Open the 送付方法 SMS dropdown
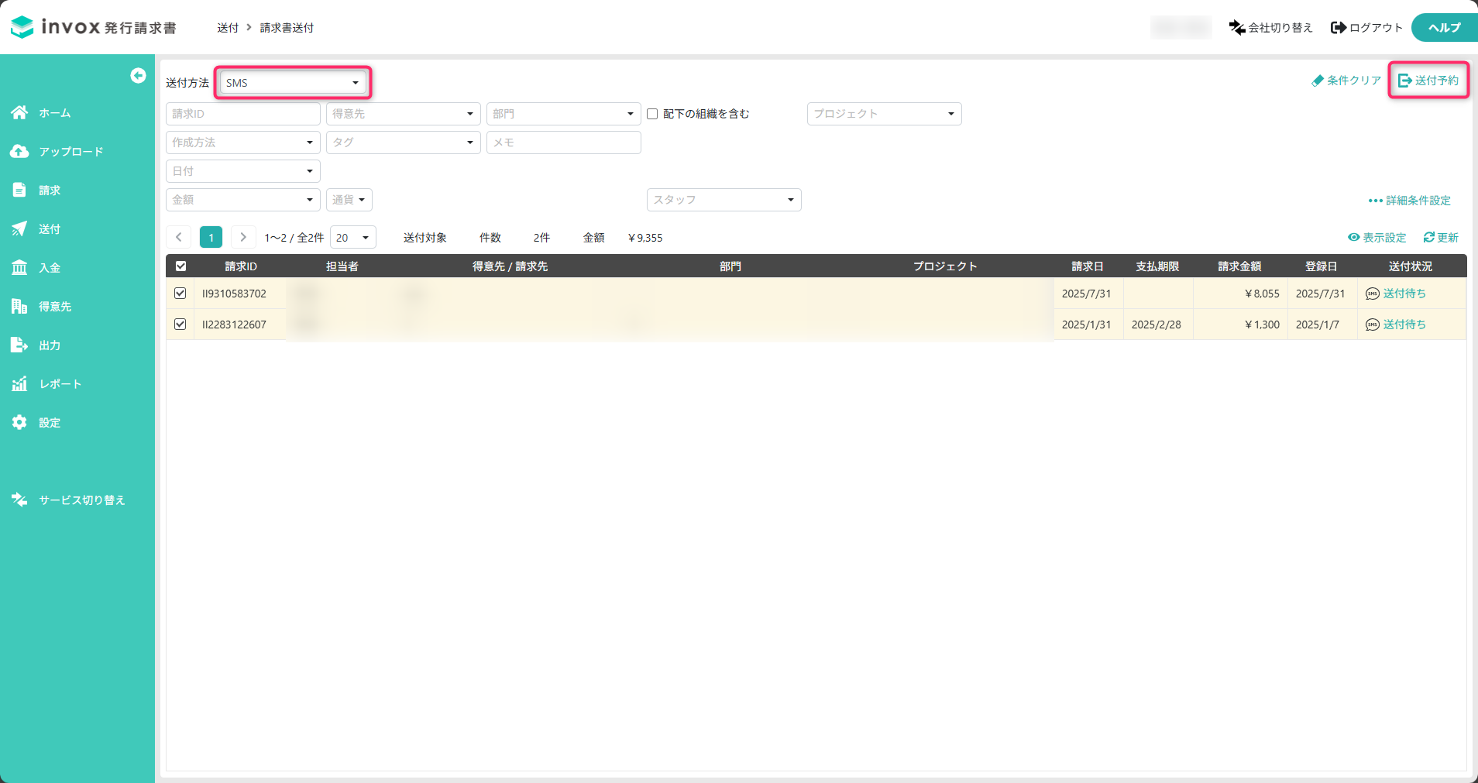1478x783 pixels. (292, 83)
